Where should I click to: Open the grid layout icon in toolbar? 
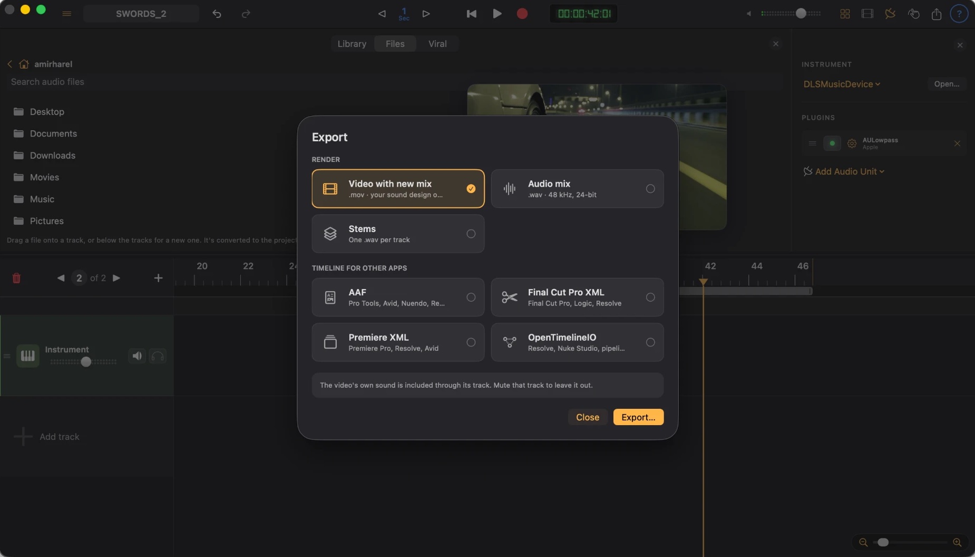[845, 14]
